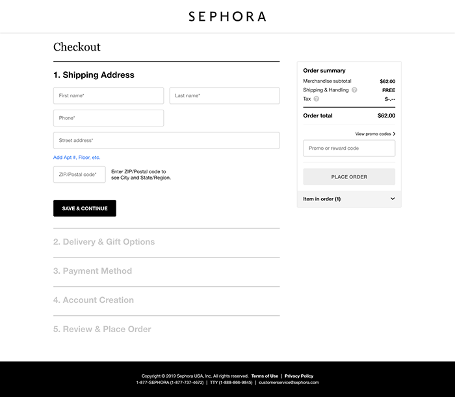The image size is (455, 397).
Task: Select the Account Creation step heading
Action: click(94, 300)
